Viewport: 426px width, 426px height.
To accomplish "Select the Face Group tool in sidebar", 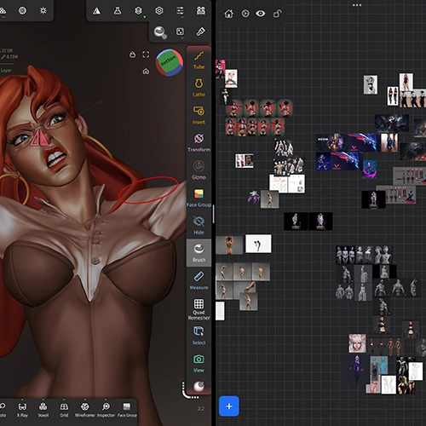I will click(x=199, y=199).
